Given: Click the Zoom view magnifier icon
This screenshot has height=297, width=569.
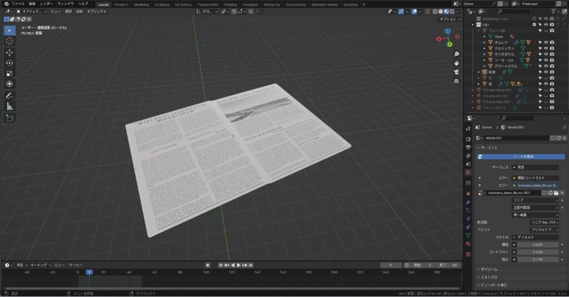Looking at the screenshot, I should tap(456, 54).
